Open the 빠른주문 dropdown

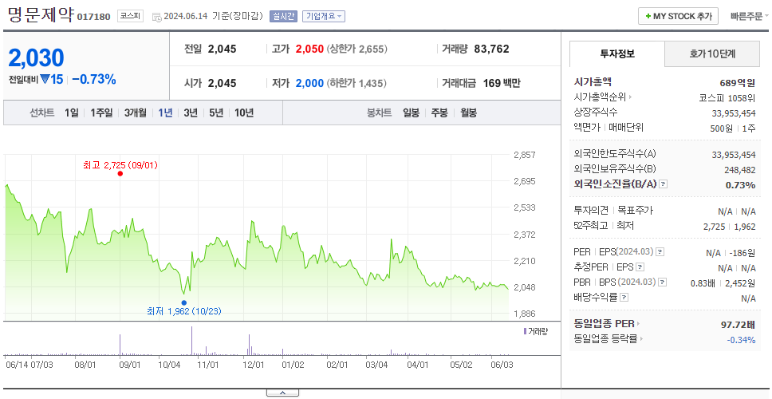[x=750, y=16]
